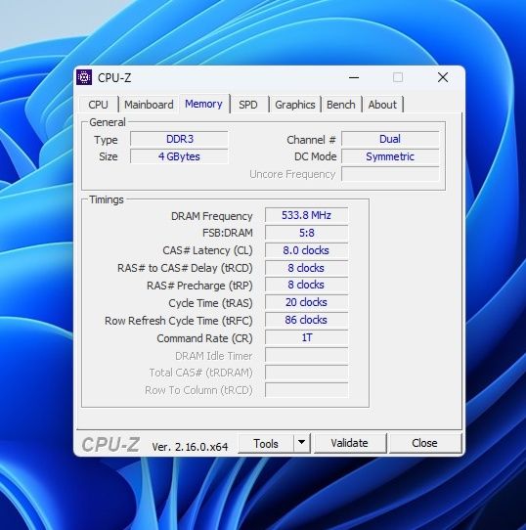Switch to the Graphics tab
This screenshot has width=526, height=530.
click(295, 105)
